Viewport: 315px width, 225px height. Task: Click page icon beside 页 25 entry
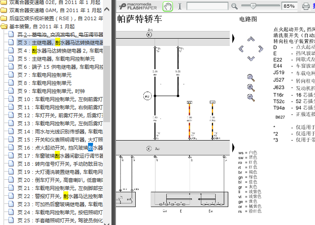(11, 220)
